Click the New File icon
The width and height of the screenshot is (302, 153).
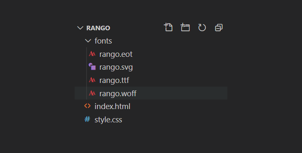(x=168, y=27)
